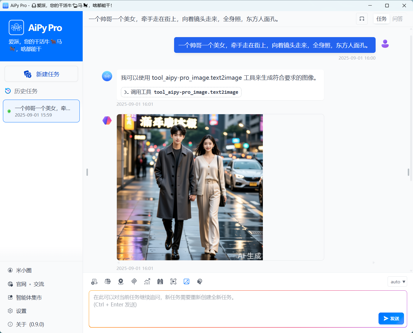Image resolution: width=413 pixels, height=333 pixels.
Task: Switch to the 任务 mode tab
Action: click(x=381, y=19)
